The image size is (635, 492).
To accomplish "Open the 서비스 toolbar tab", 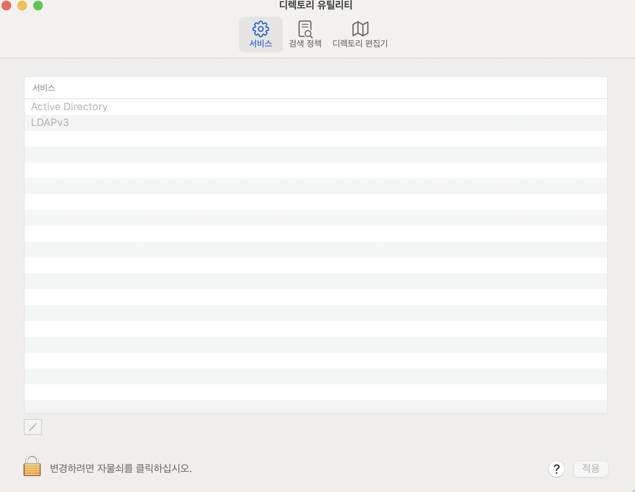I will [260, 34].
